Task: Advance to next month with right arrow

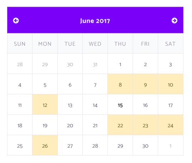Action: [x=175, y=20]
